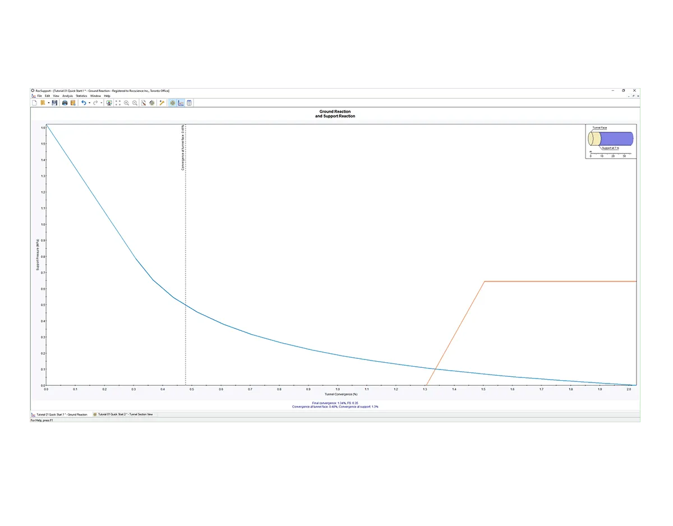Screen dimensions: 673x526
Task: Restore down the RocSupport window
Action: [623, 90]
